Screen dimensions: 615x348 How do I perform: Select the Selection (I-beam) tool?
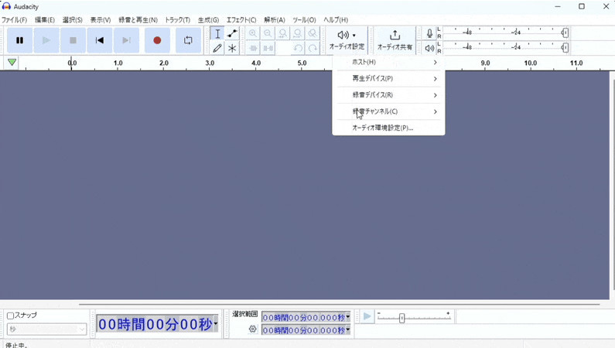coord(217,34)
